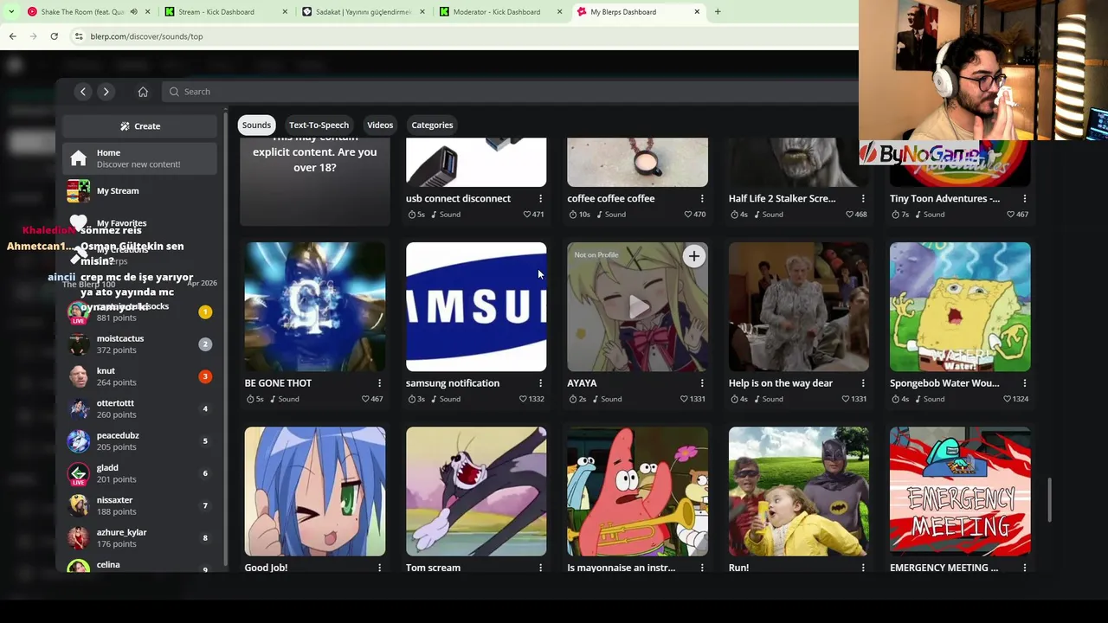
Task: Open the more menu for coffee coffee coffee
Action: [x=702, y=199]
